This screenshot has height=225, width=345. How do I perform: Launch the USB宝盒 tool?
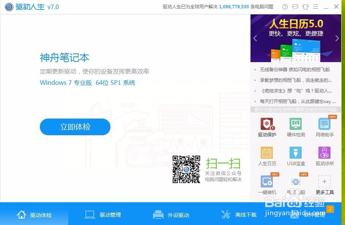point(296,156)
